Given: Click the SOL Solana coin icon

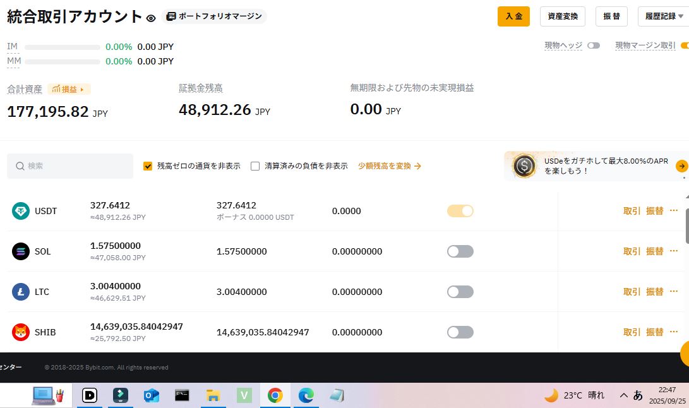Looking at the screenshot, I should [x=21, y=251].
